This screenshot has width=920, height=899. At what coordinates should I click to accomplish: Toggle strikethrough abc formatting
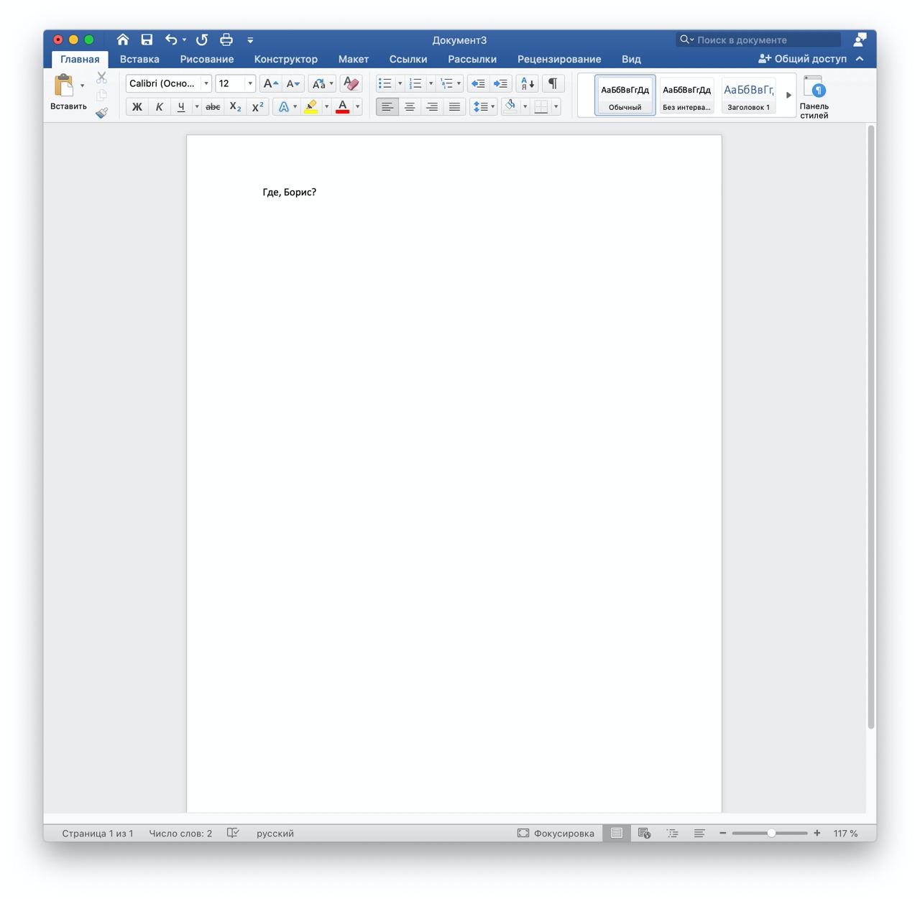(213, 106)
